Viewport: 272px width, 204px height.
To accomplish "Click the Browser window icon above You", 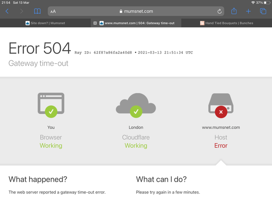I will pyautogui.click(x=51, y=105).
